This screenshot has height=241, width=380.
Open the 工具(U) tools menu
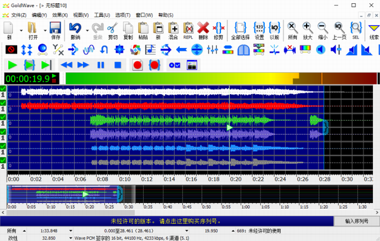click(102, 15)
